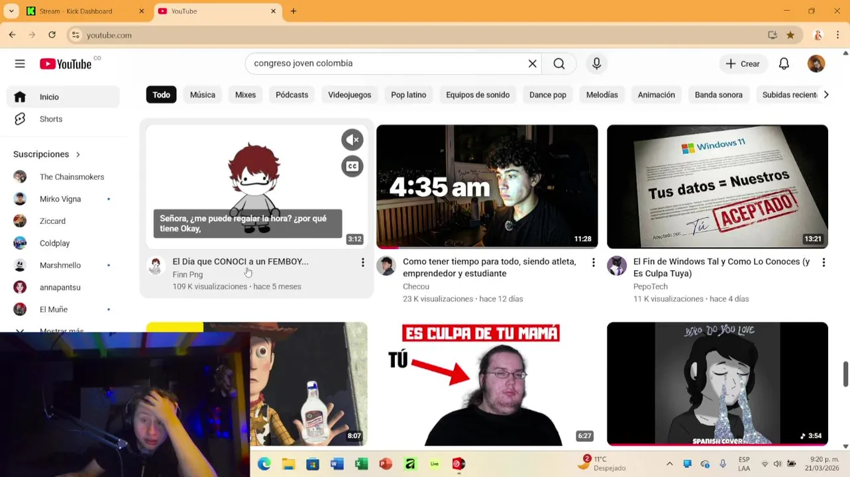
Task: Select the Banda sonora chip
Action: [x=719, y=95]
